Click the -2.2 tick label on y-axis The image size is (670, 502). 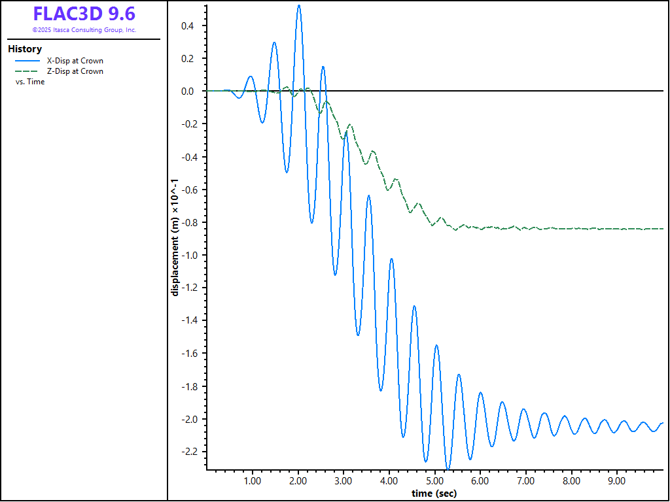click(186, 452)
